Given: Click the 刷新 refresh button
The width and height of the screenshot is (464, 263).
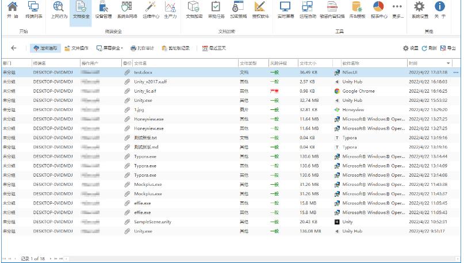Looking at the screenshot, I should 429,48.
